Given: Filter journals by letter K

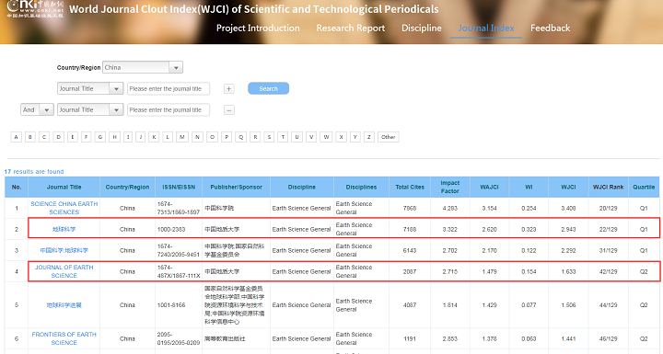Looking at the screenshot, I should pyautogui.click(x=154, y=137).
